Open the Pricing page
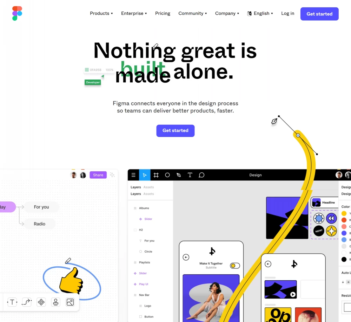Viewport: 351px width, 322px height. point(163,13)
